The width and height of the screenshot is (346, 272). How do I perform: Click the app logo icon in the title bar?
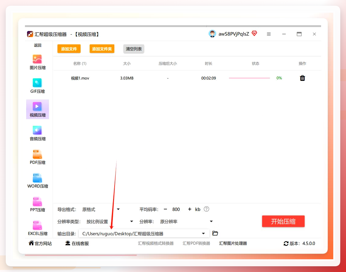tap(30, 34)
